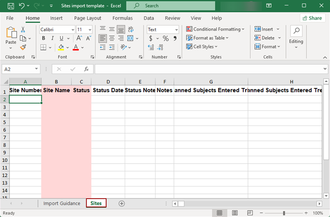The image size is (330, 217).
Task: Click the Undo arrow icon
Action: point(22,6)
